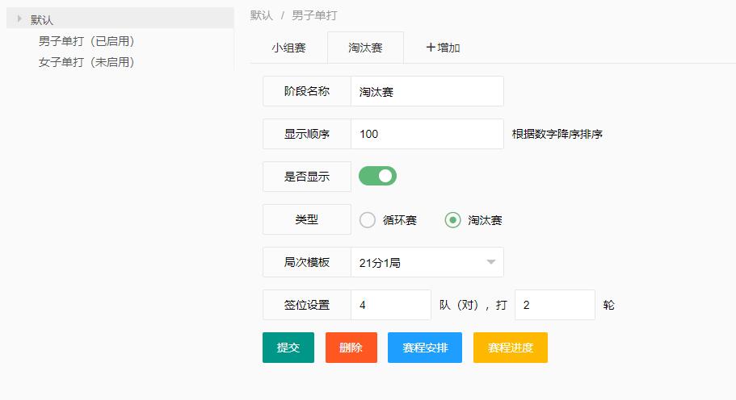Click the 签位设置 label
This screenshot has height=400, width=736.
click(307, 305)
